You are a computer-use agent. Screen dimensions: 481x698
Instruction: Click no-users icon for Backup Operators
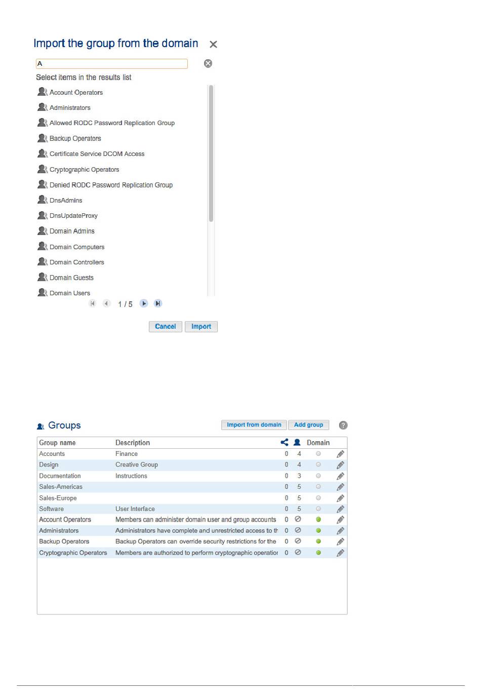coord(298,541)
